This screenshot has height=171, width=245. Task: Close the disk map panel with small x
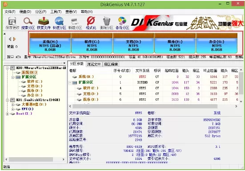click(x=4, y=34)
